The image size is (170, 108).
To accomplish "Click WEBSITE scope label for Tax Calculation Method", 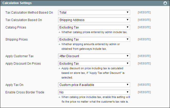I will click(x=144, y=12).
